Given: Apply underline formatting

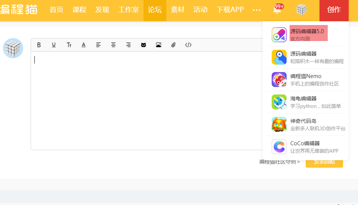Looking at the screenshot, I should (54, 45).
